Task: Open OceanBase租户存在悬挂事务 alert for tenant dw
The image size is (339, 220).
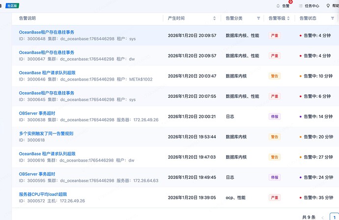Action: [47, 52]
